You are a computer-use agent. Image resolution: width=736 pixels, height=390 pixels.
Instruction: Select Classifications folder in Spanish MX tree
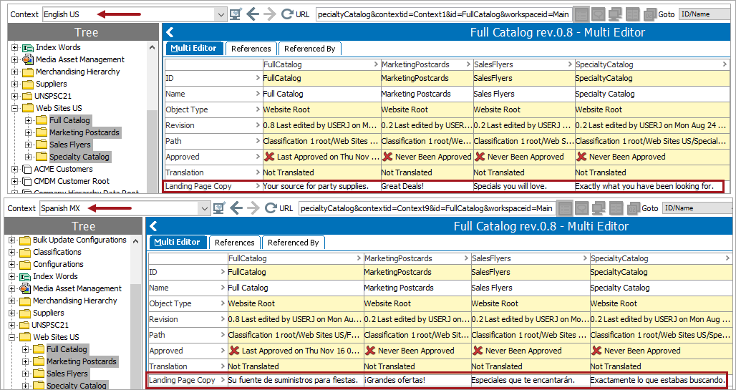point(57,252)
